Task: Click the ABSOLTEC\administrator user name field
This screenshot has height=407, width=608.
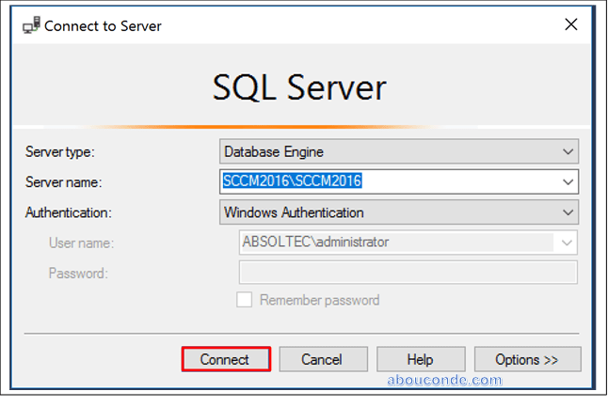Action: [395, 243]
